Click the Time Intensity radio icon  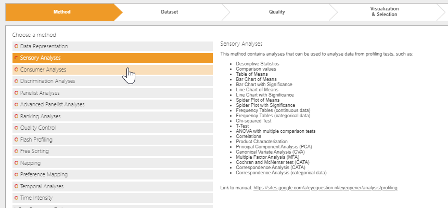(16, 198)
